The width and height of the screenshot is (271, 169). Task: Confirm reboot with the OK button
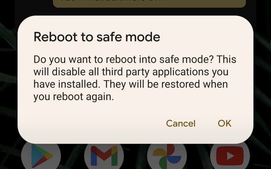tap(224, 123)
